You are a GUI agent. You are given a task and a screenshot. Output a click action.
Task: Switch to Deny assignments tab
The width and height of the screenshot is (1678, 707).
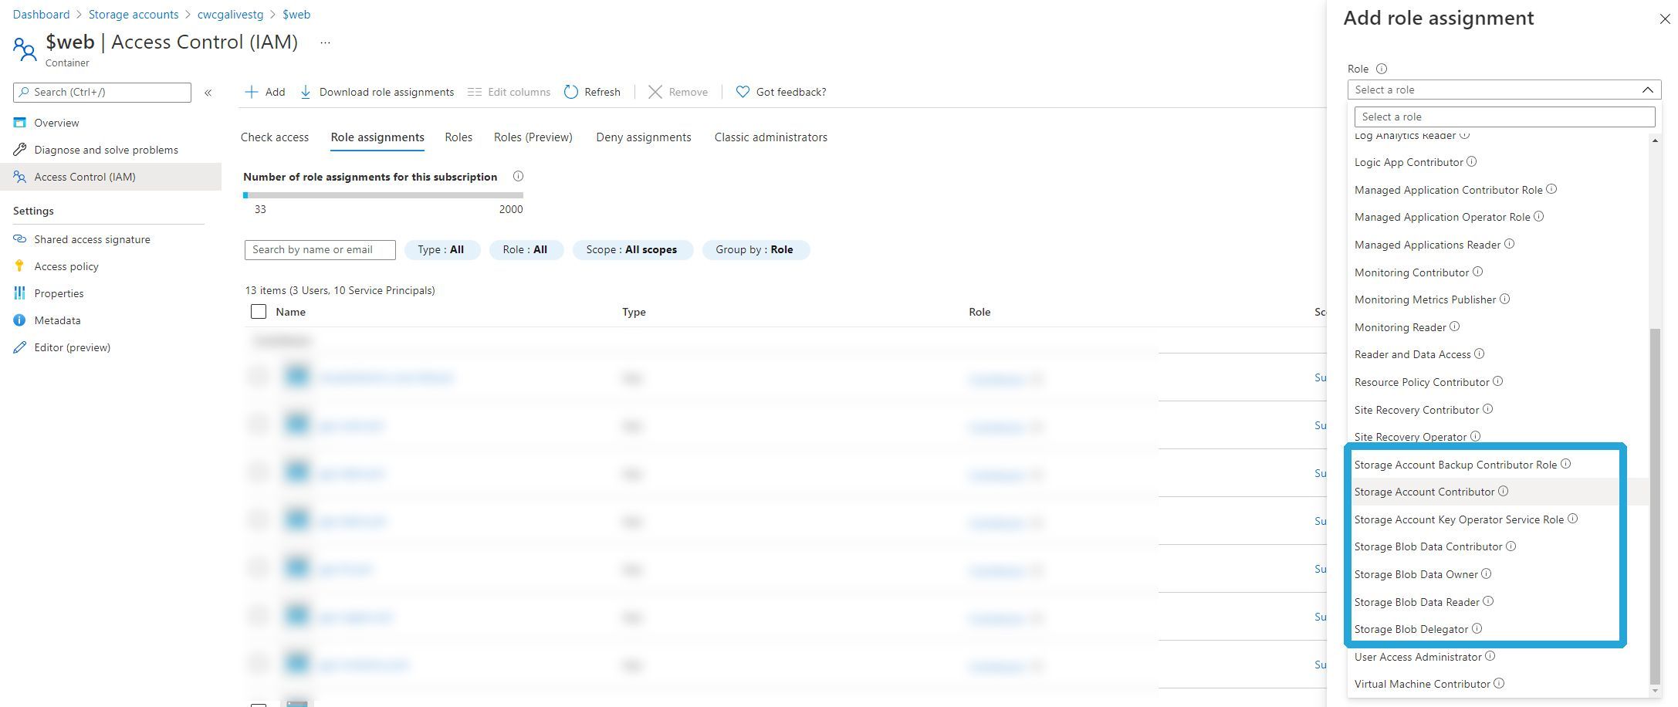click(644, 137)
